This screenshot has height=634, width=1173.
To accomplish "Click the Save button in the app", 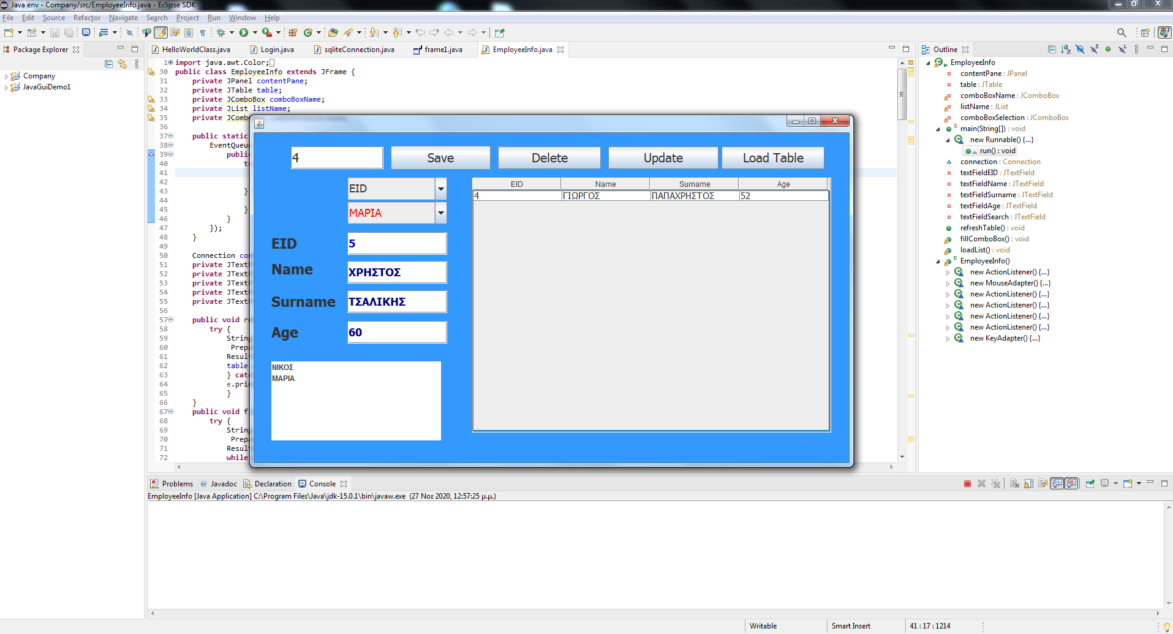I will (440, 158).
